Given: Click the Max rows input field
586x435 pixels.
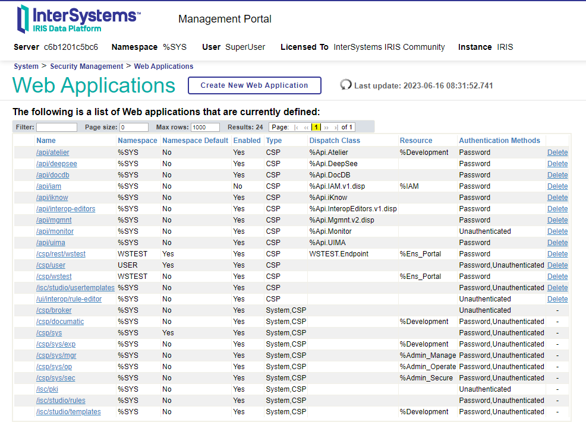Looking at the screenshot, I should tap(205, 127).
